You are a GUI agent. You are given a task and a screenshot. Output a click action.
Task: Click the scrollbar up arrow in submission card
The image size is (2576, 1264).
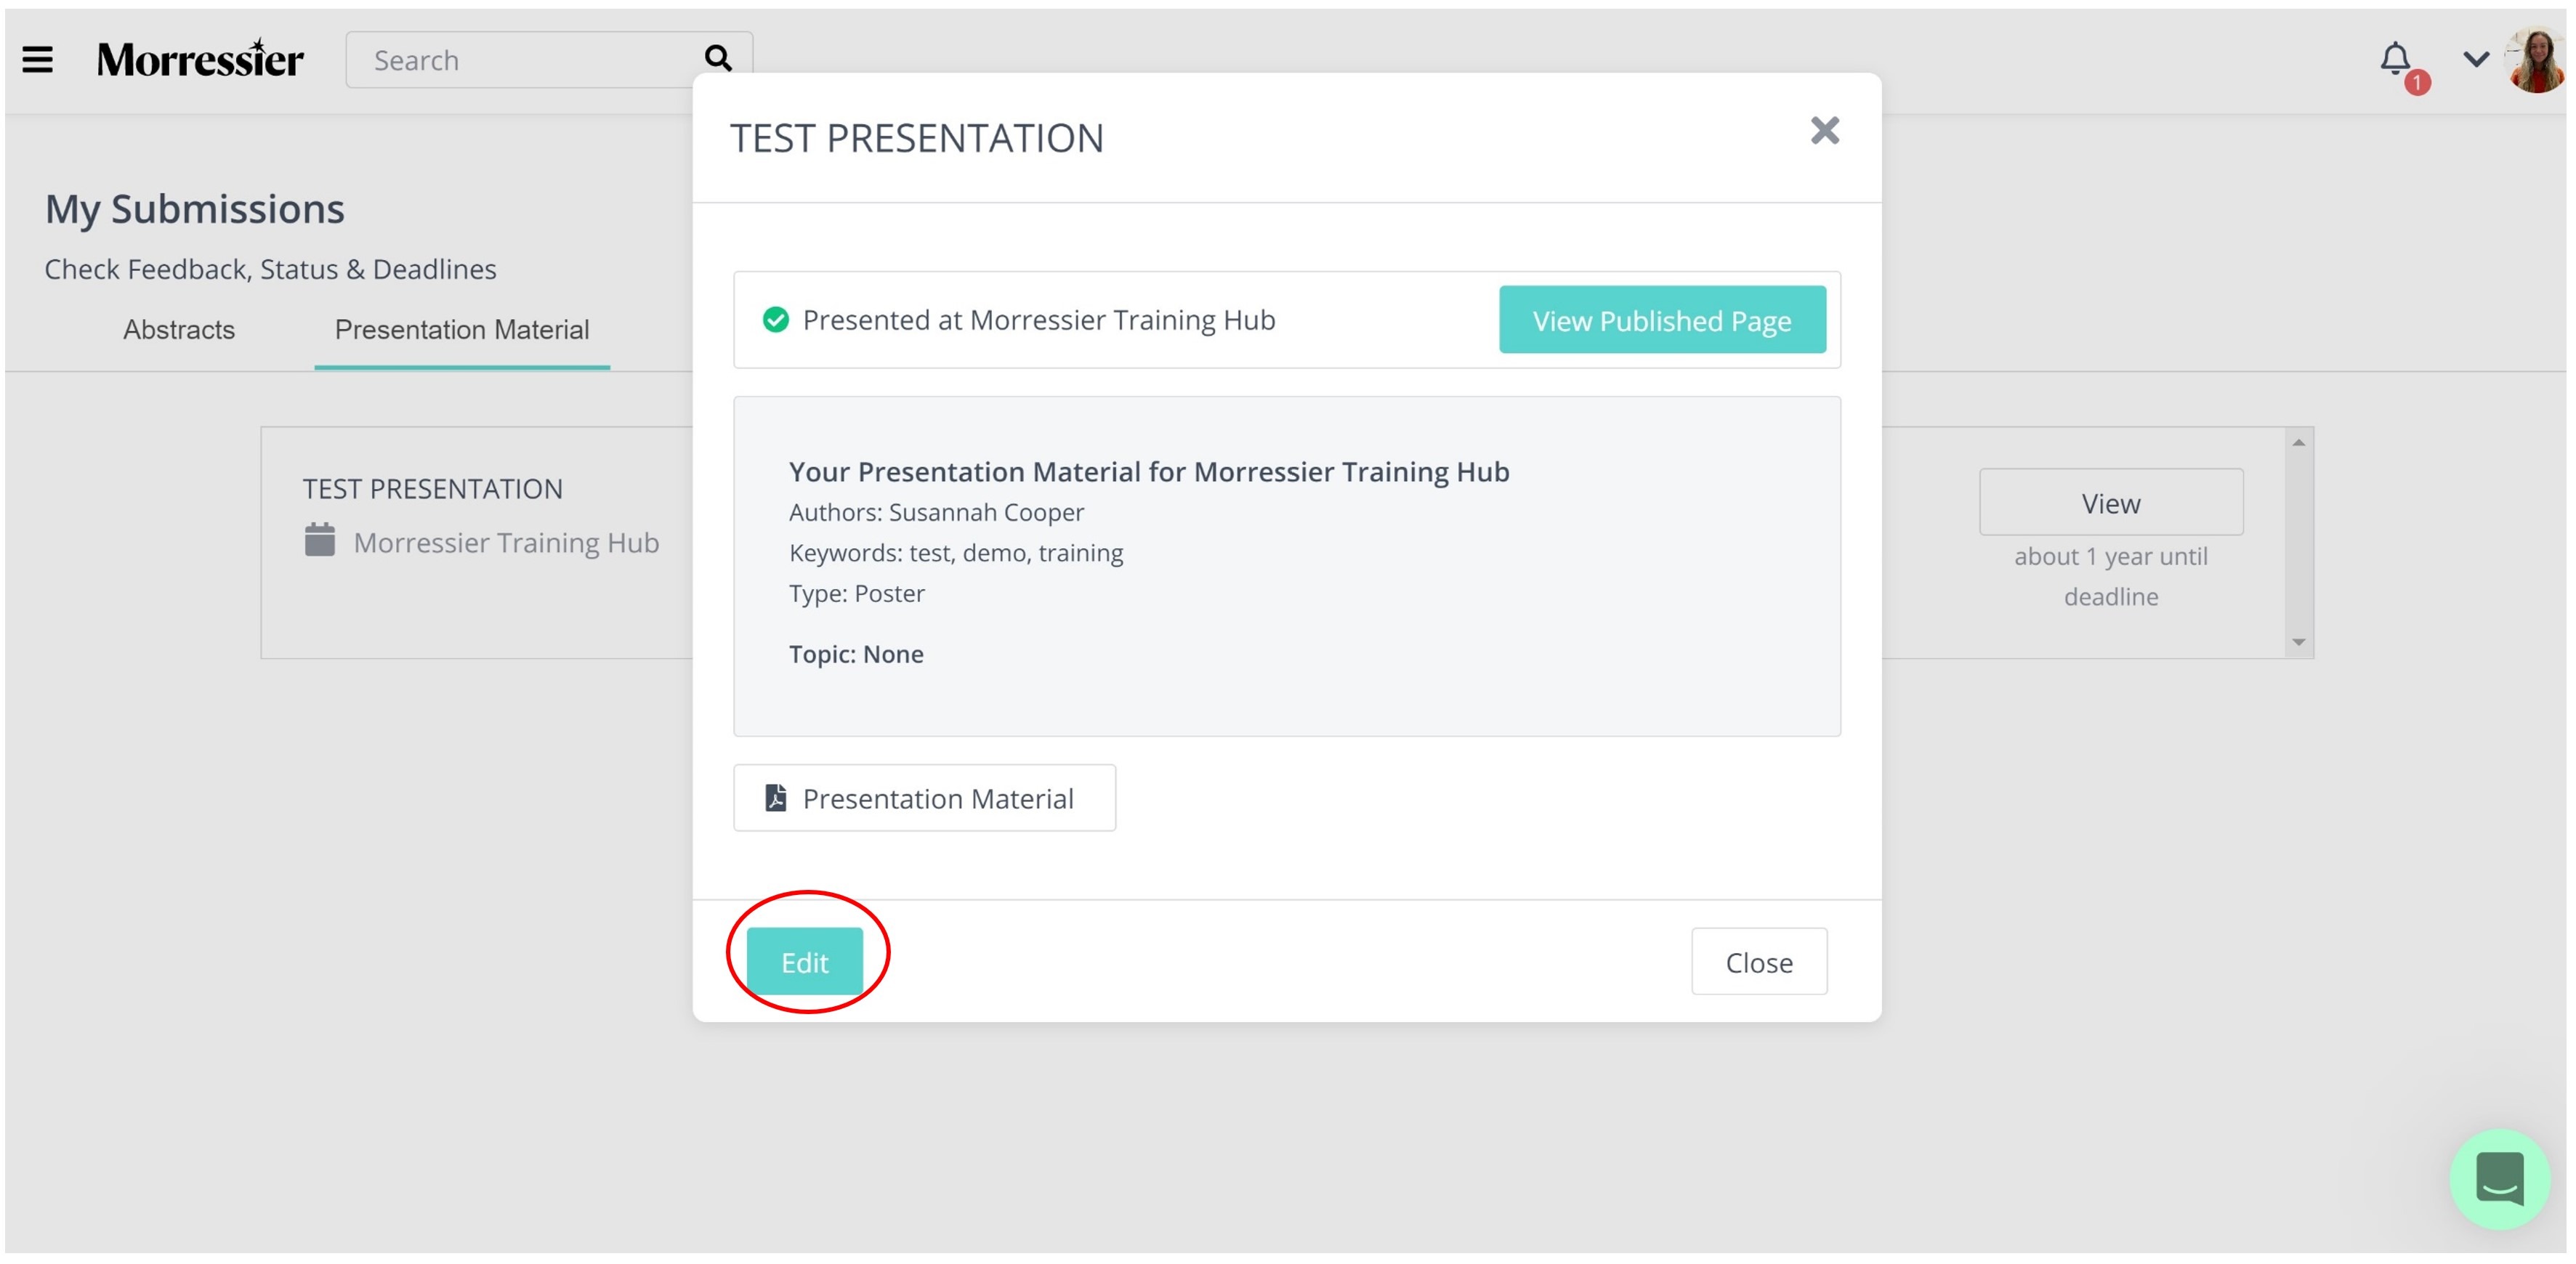tap(2299, 443)
